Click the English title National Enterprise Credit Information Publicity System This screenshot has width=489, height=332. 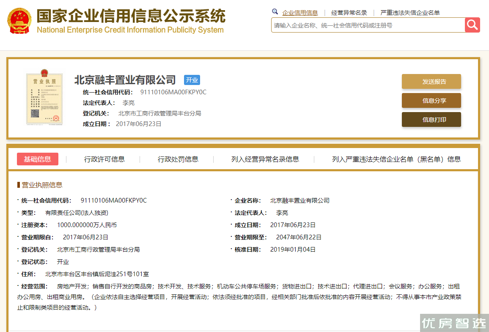[x=130, y=30]
